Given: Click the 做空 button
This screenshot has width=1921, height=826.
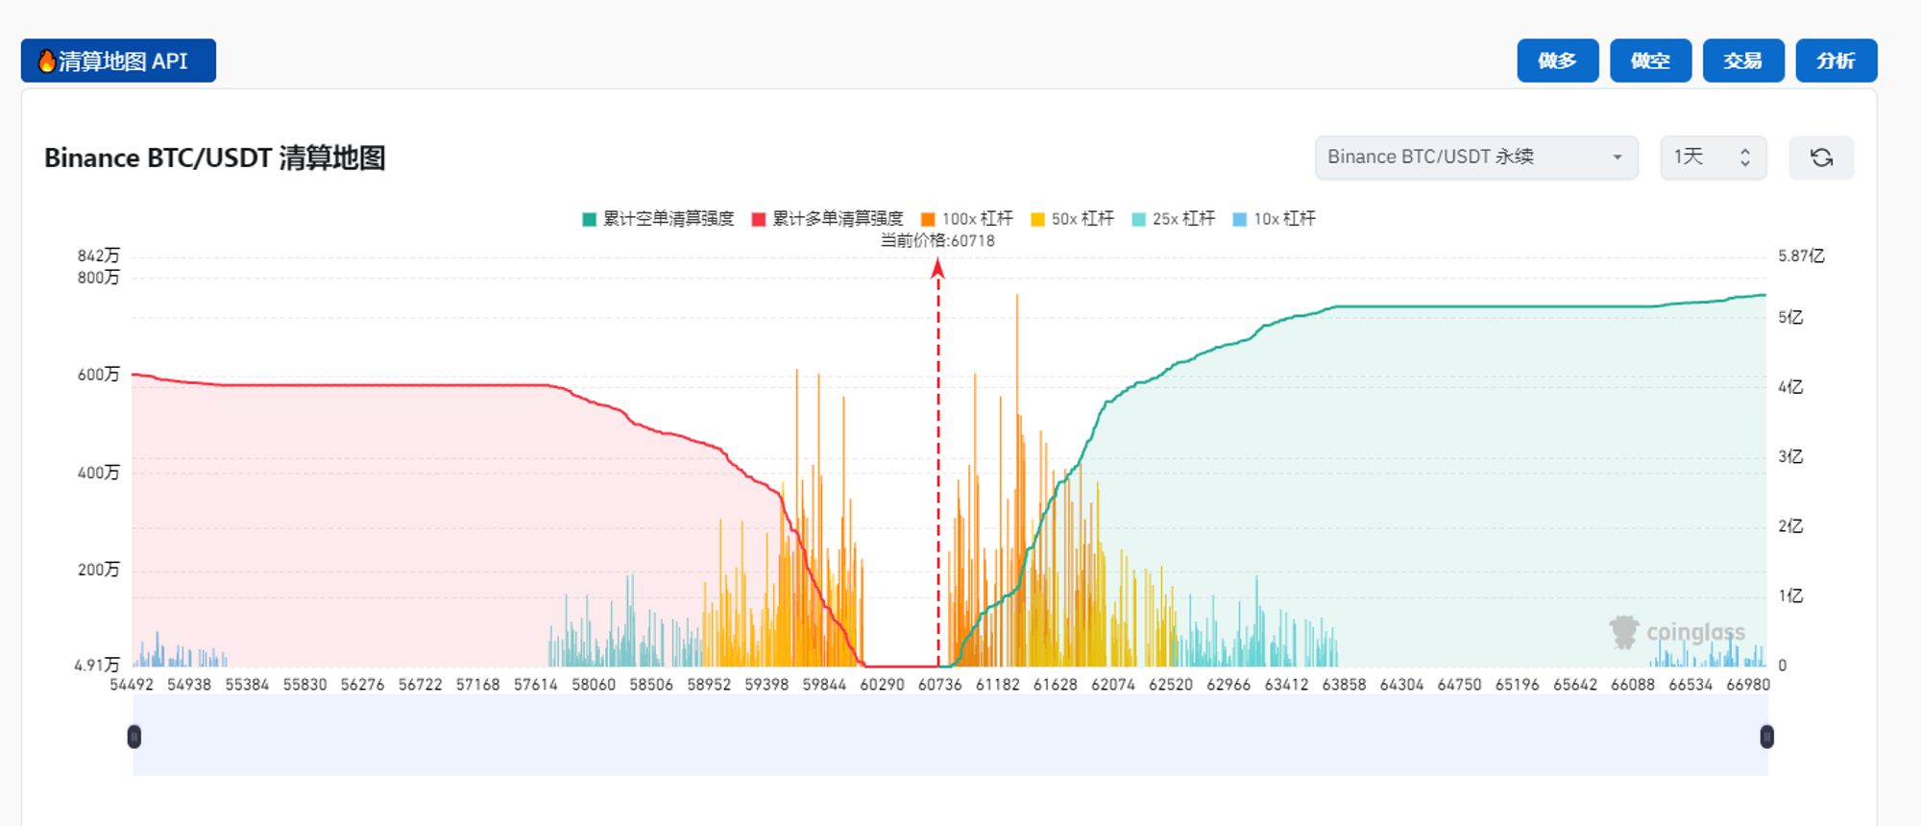Looking at the screenshot, I should pos(1650,61).
